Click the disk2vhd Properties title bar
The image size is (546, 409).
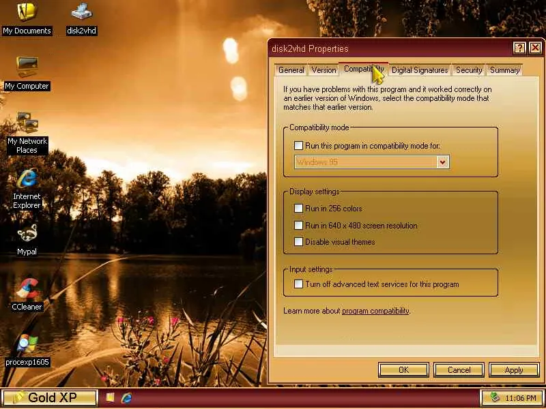pyautogui.click(x=390, y=48)
